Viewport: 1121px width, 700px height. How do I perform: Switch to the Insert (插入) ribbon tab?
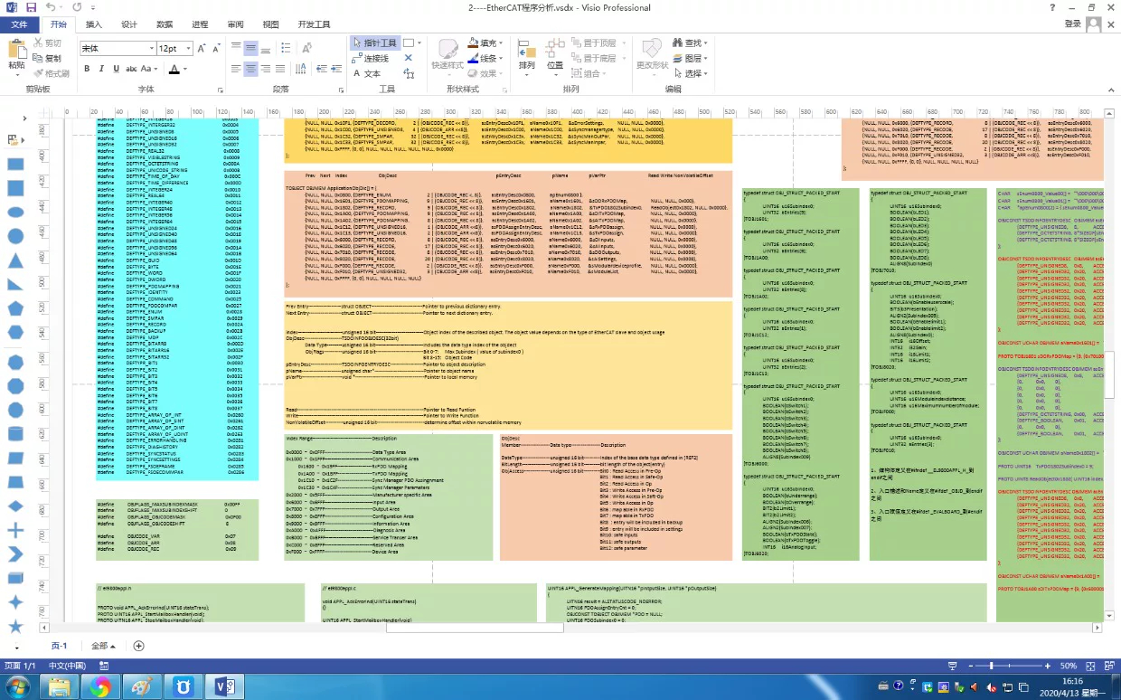(93, 24)
